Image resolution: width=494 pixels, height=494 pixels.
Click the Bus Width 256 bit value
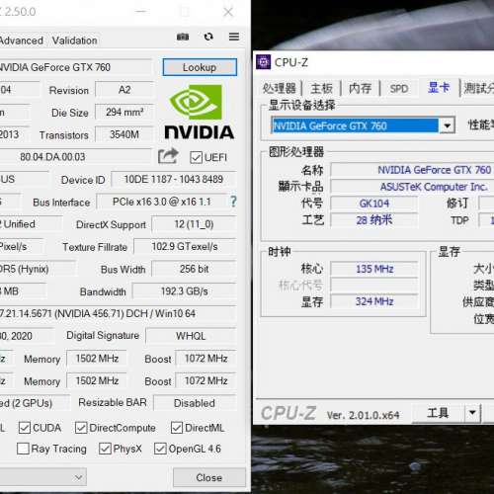pos(194,269)
